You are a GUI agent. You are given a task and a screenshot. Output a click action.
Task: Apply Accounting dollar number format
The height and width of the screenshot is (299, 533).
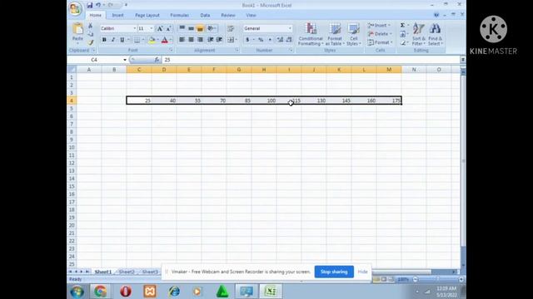point(247,40)
